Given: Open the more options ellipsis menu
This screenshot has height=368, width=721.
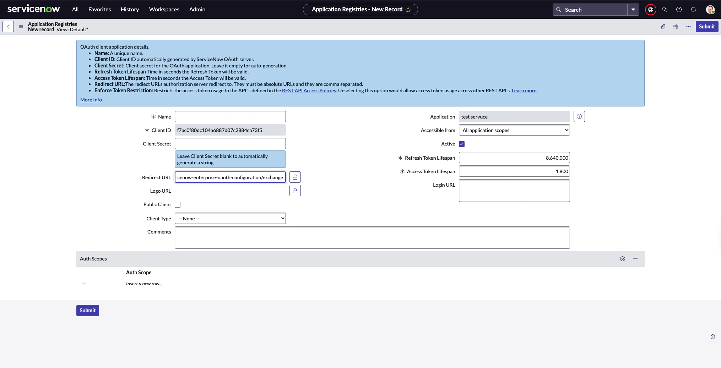Looking at the screenshot, I should coord(688,27).
